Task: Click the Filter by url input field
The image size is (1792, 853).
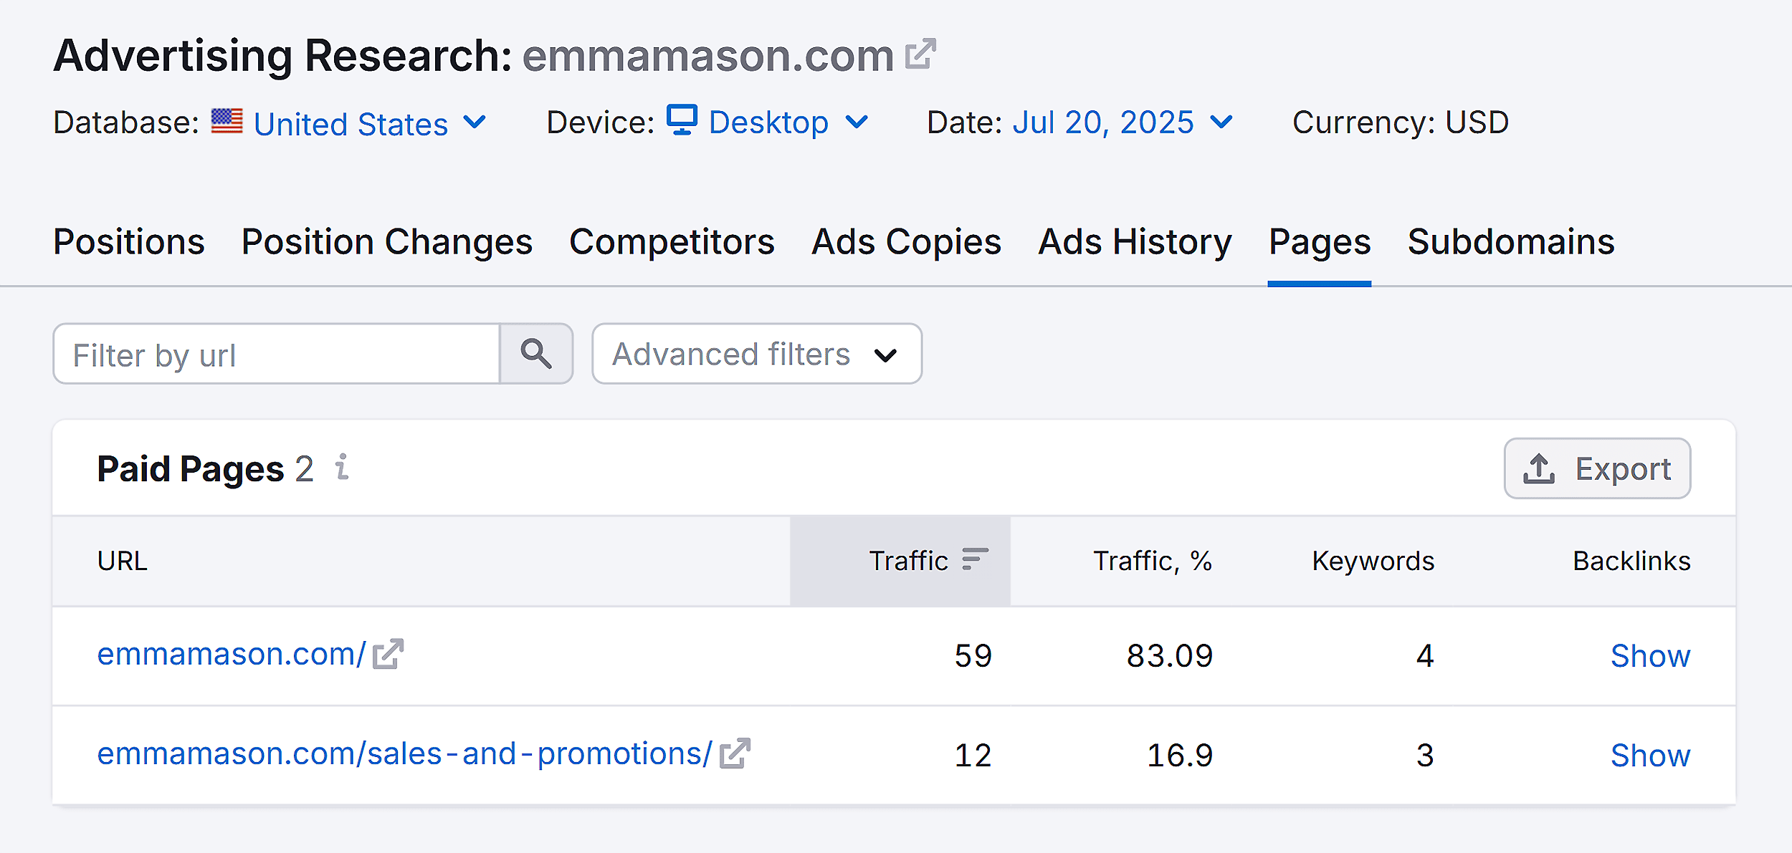Action: click(277, 354)
